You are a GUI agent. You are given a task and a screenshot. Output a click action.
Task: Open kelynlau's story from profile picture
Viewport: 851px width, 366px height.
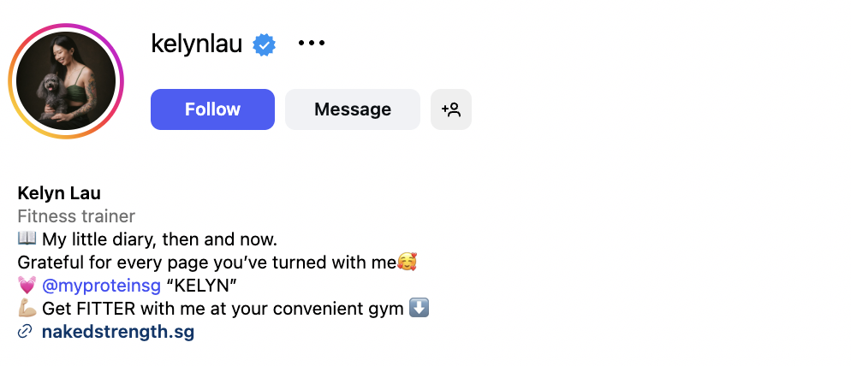[x=66, y=81]
